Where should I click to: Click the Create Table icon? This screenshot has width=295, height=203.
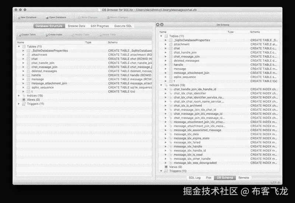coord(20,35)
